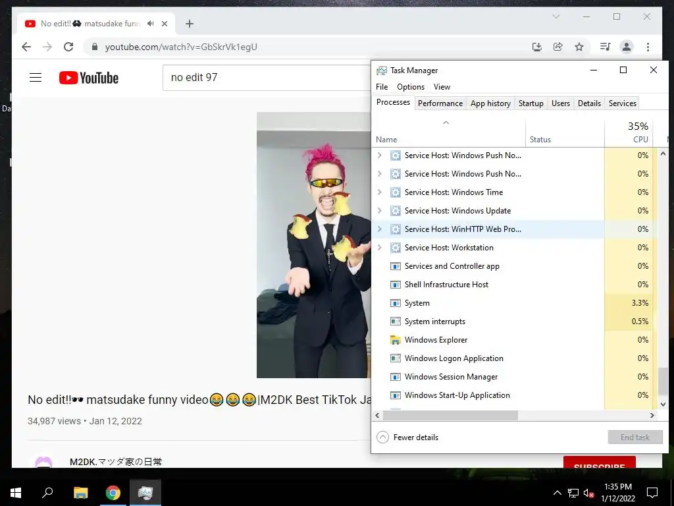The image size is (674, 506).
Task: Collapse Task Manager with Fewer details
Action: [x=407, y=437]
